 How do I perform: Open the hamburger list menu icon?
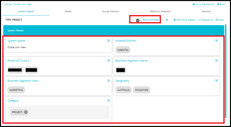pyautogui.click(x=167, y=20)
